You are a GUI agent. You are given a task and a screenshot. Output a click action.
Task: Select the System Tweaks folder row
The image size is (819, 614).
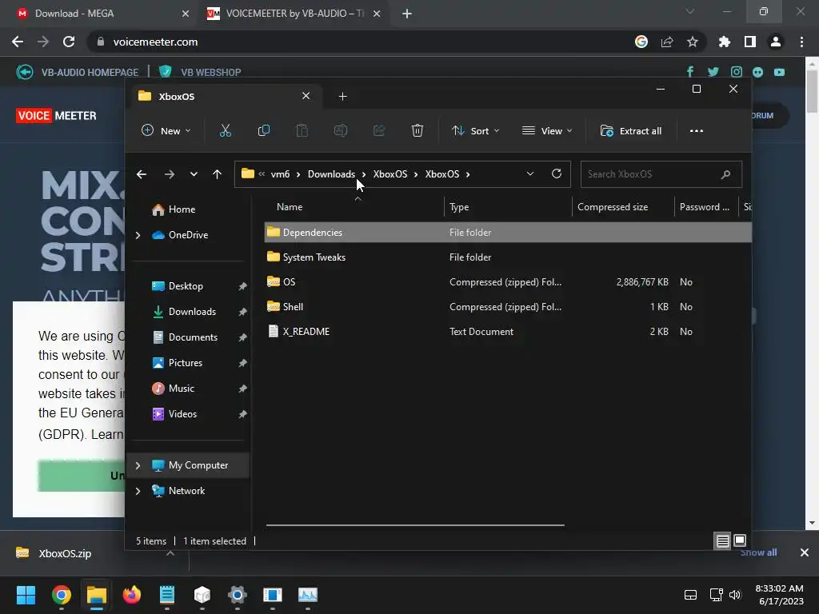pyautogui.click(x=508, y=257)
